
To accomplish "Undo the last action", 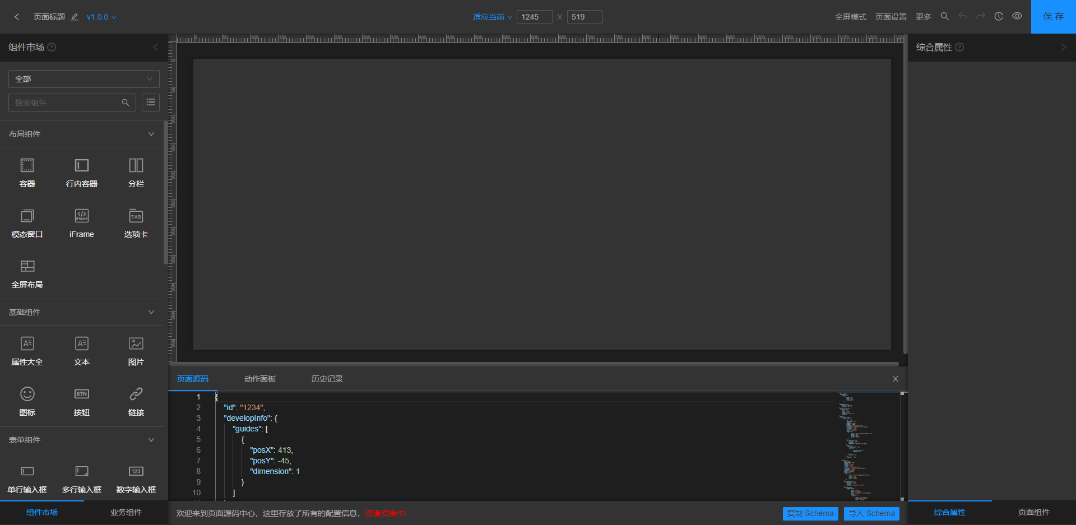I will coord(963,16).
